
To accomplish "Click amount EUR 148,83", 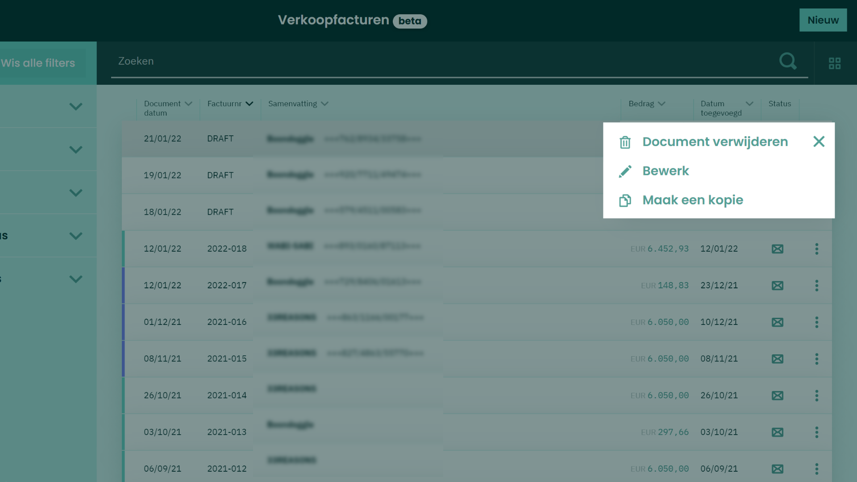I will (665, 285).
